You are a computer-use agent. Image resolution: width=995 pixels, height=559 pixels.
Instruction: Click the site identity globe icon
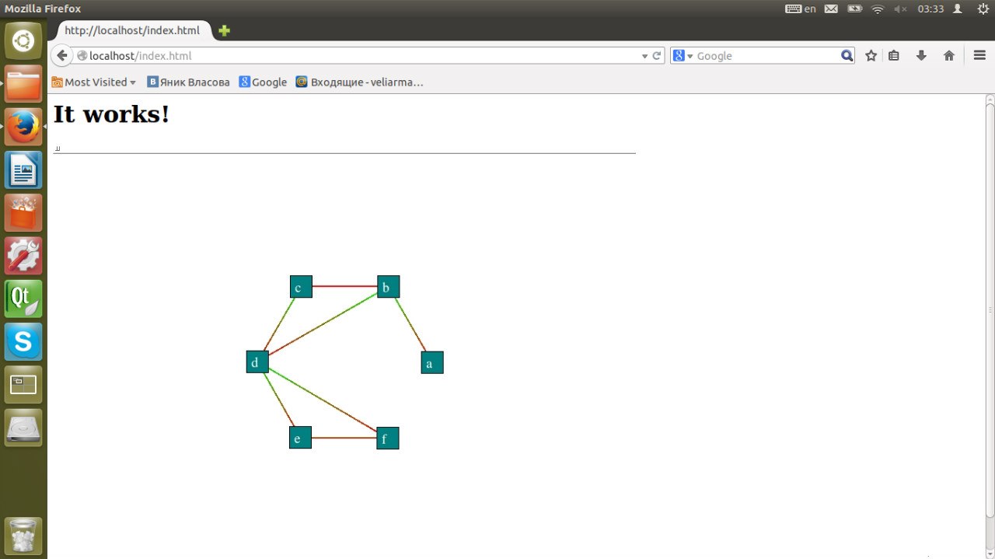point(82,56)
